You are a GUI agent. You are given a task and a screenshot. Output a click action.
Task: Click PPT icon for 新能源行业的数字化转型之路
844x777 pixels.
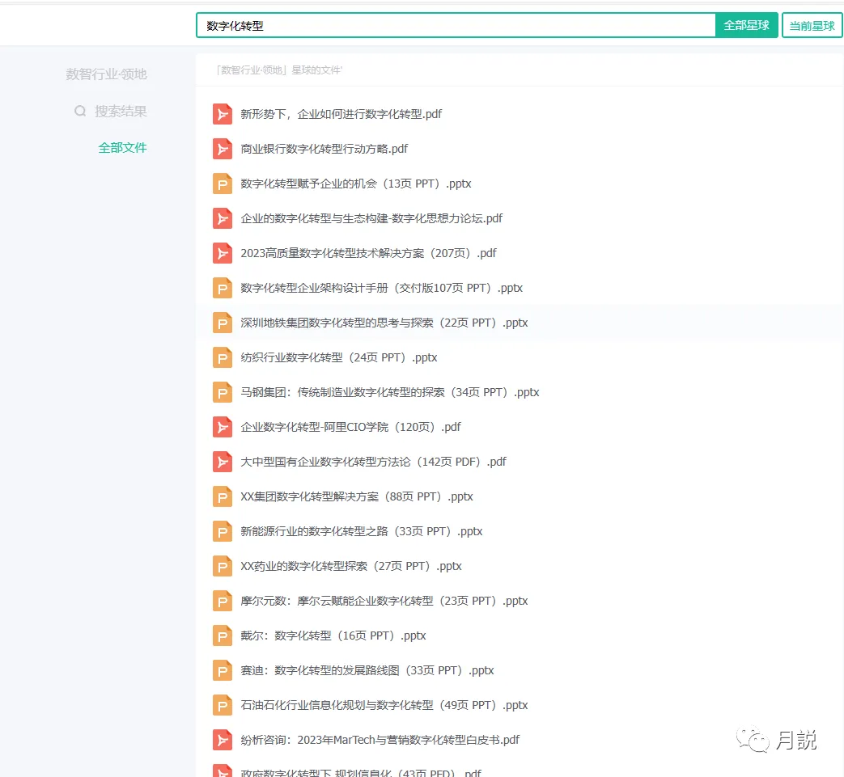point(223,531)
